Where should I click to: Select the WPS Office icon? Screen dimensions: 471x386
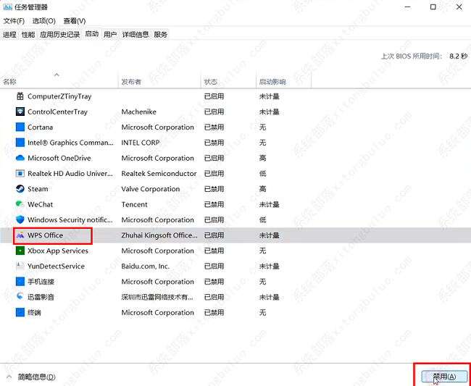pyautogui.click(x=20, y=235)
